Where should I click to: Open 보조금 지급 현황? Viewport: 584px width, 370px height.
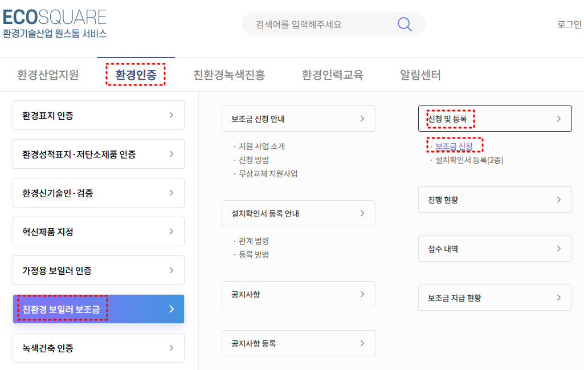coord(495,298)
